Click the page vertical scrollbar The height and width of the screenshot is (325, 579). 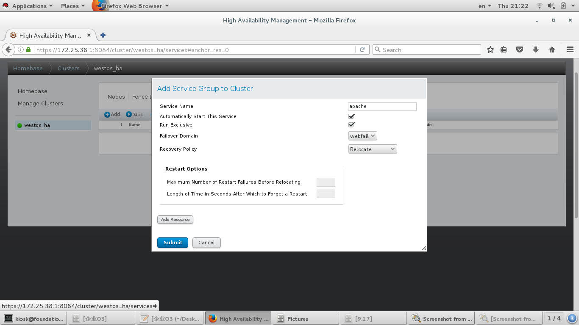[x=576, y=146]
